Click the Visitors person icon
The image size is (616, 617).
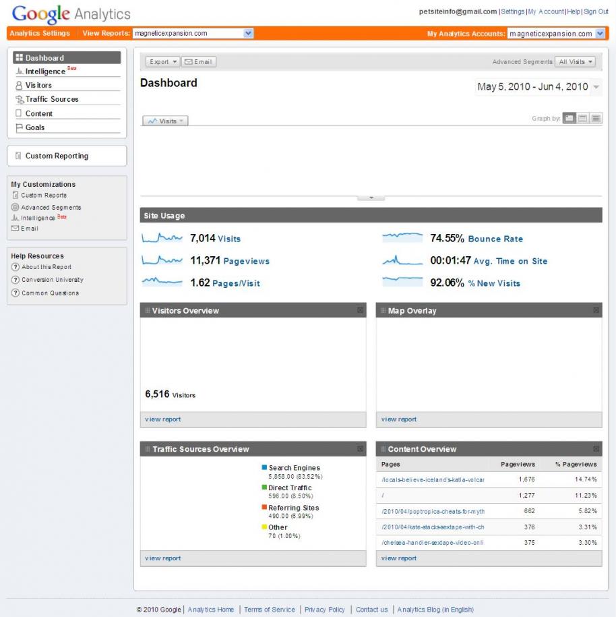[x=19, y=85]
